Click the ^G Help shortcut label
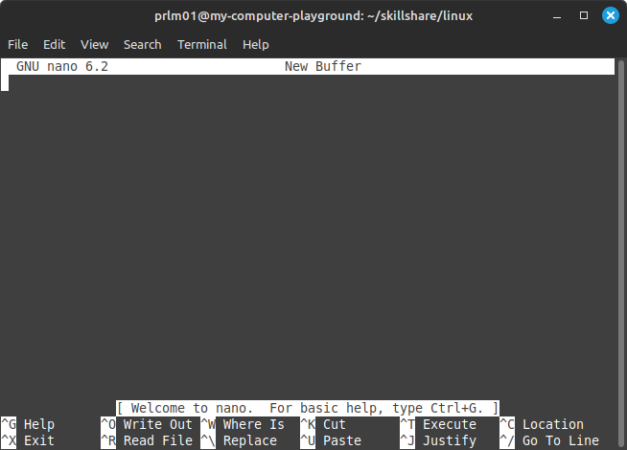This screenshot has width=627, height=450. (28, 424)
